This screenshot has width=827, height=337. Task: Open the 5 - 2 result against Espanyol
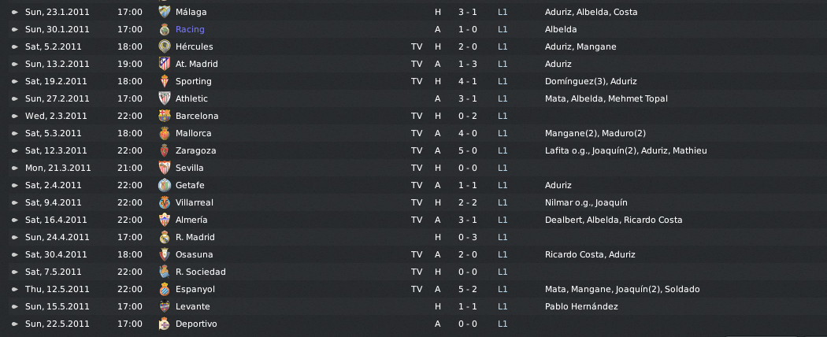click(x=467, y=289)
